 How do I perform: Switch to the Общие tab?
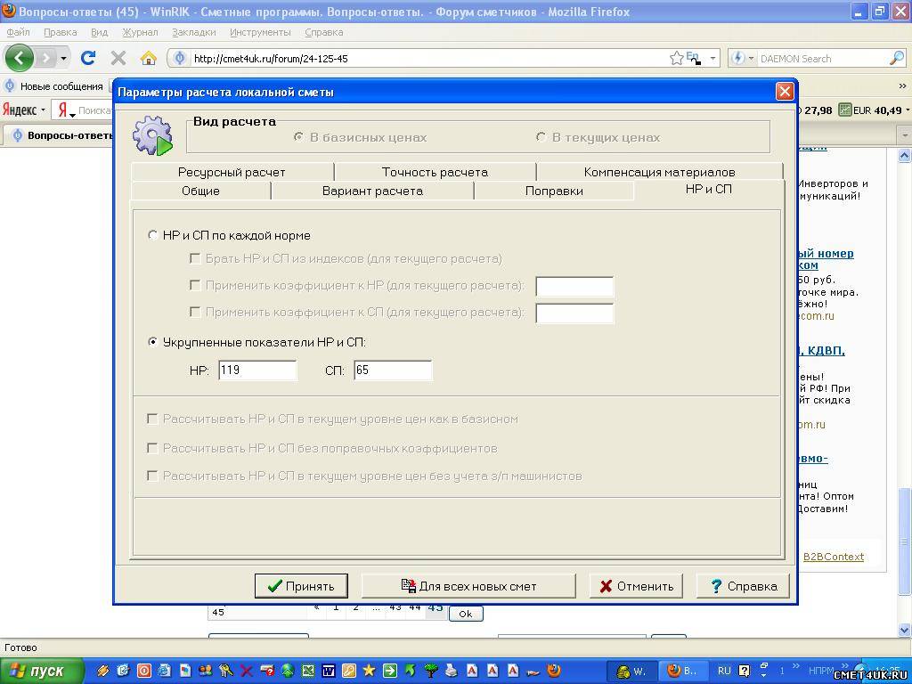pyautogui.click(x=200, y=191)
